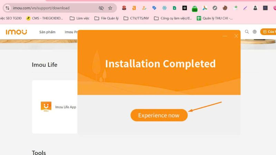Open the File Quản lý bookmark folder
This screenshot has height=155, width=276.
click(x=107, y=18)
